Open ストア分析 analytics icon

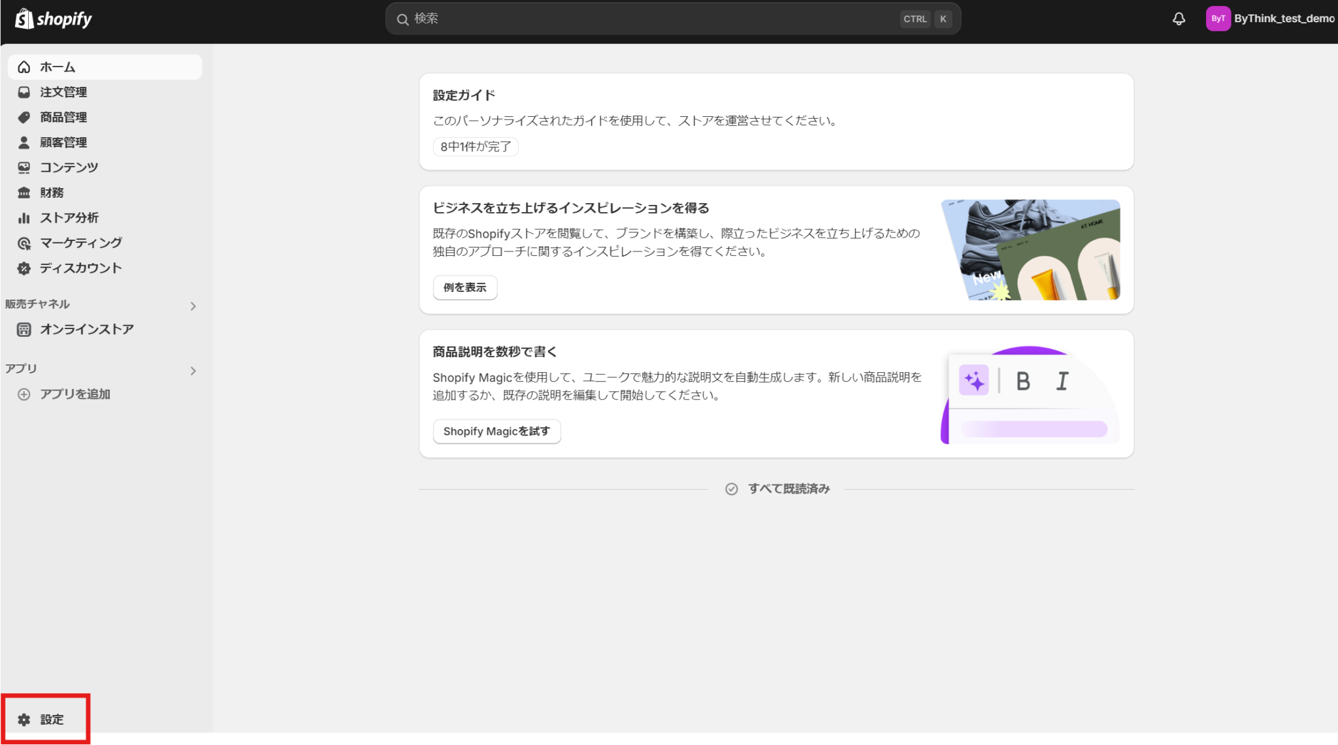point(24,217)
